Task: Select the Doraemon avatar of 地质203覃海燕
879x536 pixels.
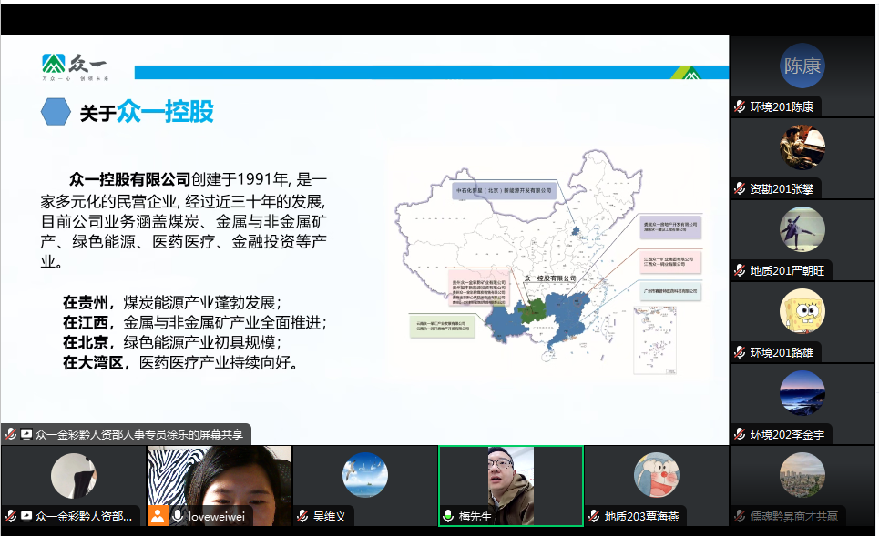Action: (x=656, y=475)
